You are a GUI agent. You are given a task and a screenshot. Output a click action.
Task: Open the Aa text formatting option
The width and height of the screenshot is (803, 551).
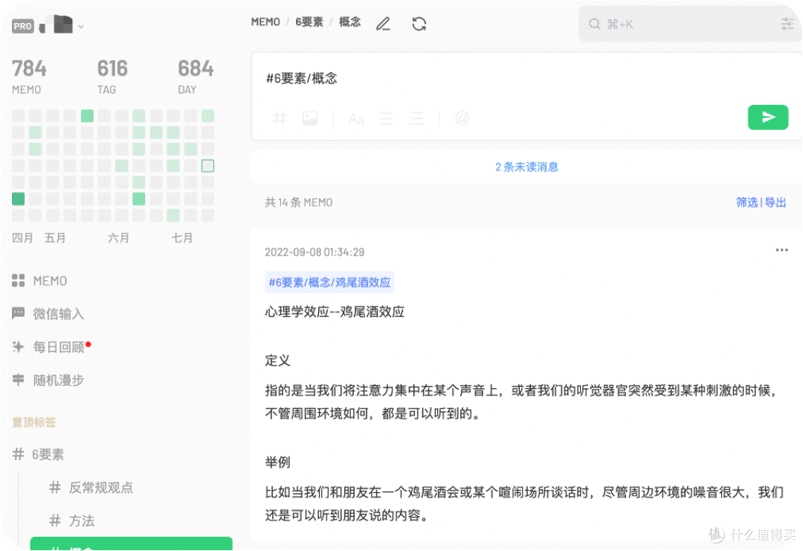point(356,119)
